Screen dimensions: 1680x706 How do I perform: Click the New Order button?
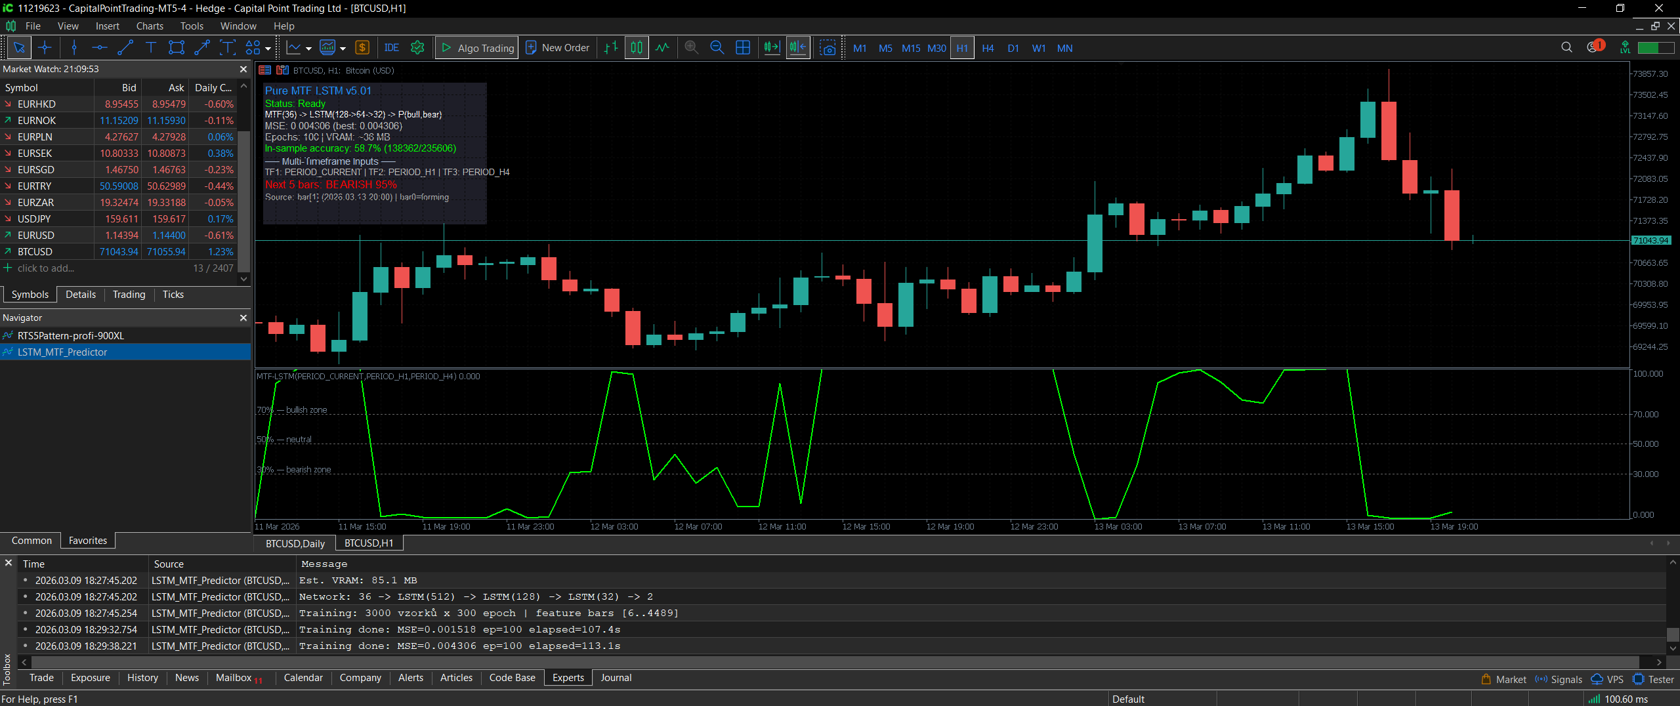click(x=557, y=47)
